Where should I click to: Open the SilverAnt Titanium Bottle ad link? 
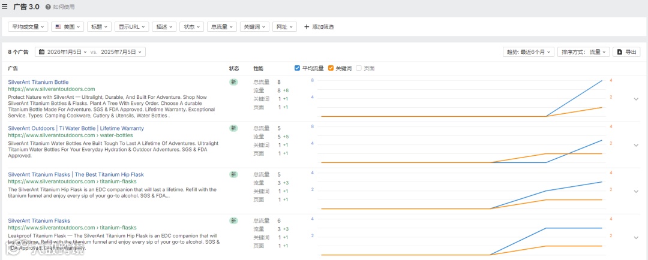38,82
